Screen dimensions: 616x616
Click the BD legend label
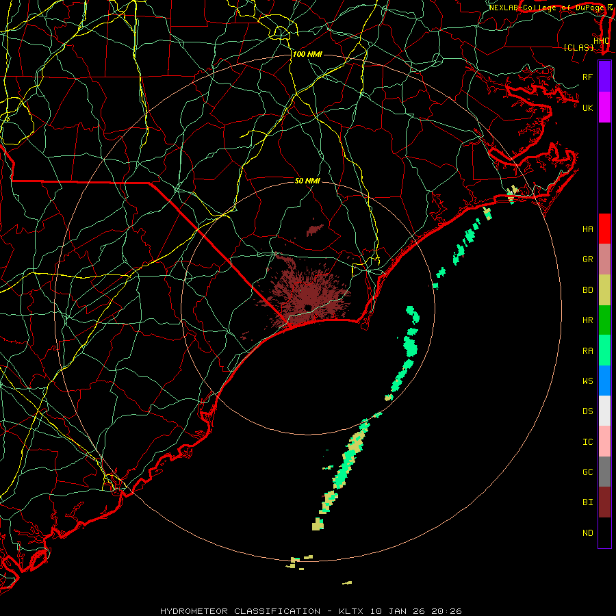588,290
